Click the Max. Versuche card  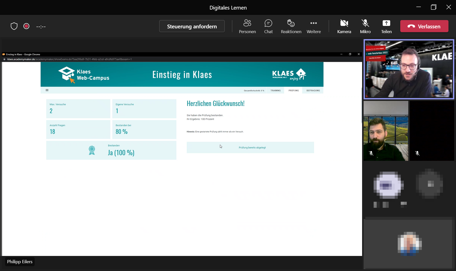[x=78, y=109]
